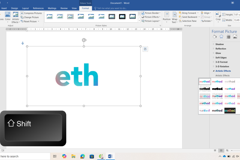240x160 pixels.
Task: Click the Layout Options button beside the picture
Action: tap(145, 49)
